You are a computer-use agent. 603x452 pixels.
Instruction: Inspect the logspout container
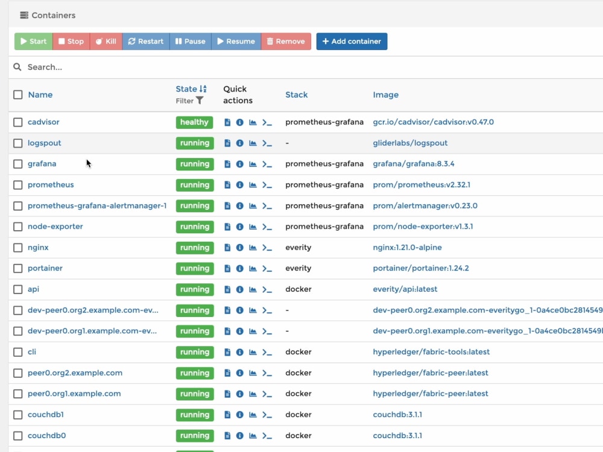tap(240, 143)
